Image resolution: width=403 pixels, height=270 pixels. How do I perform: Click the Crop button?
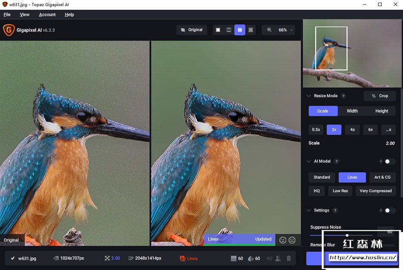[379, 96]
